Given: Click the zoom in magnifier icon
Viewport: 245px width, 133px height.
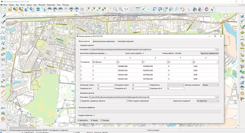Looking at the screenshot, I should coord(121,9).
